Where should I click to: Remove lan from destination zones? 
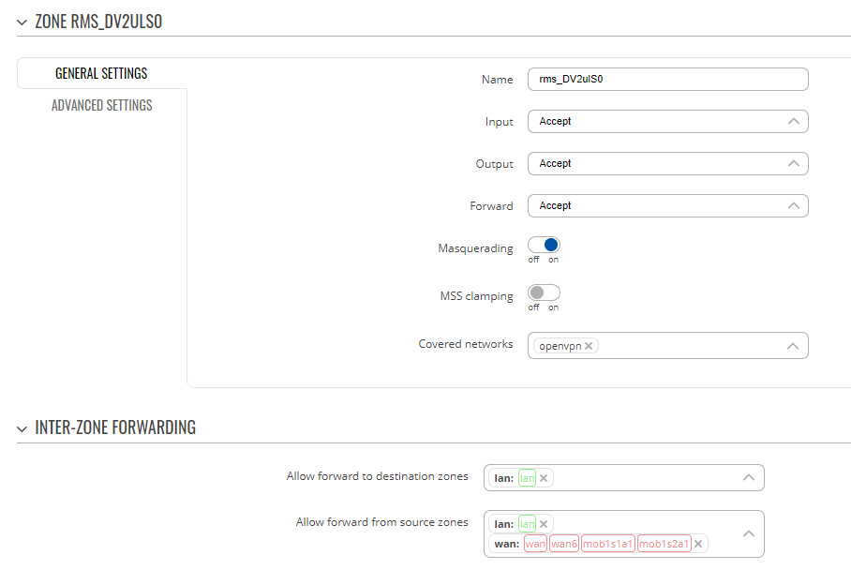(x=544, y=478)
